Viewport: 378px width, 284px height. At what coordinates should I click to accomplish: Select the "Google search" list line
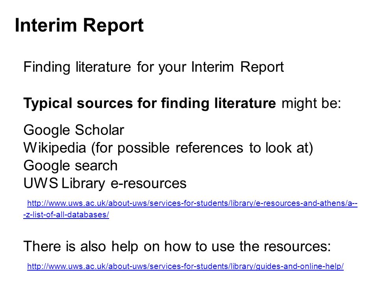70,166
